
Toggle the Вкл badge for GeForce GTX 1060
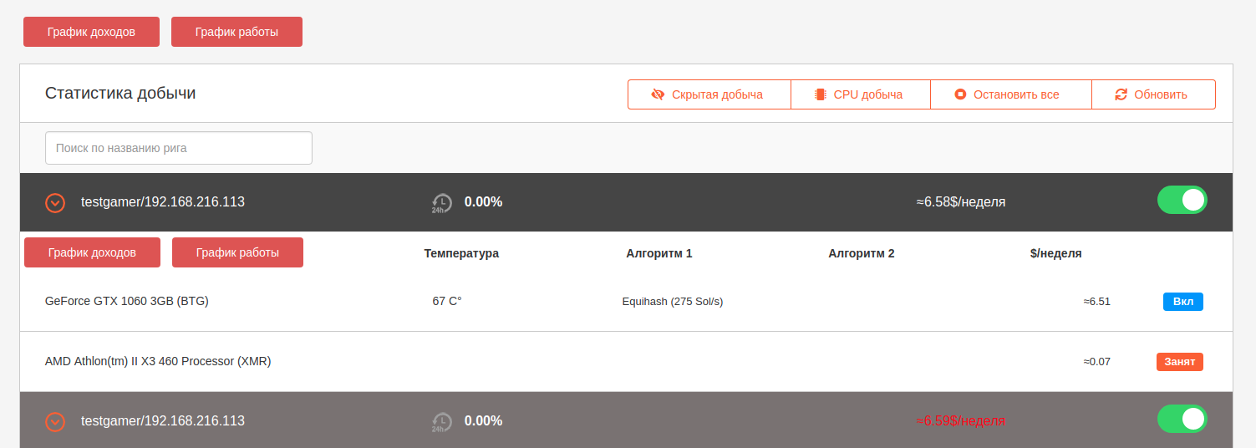[1182, 301]
